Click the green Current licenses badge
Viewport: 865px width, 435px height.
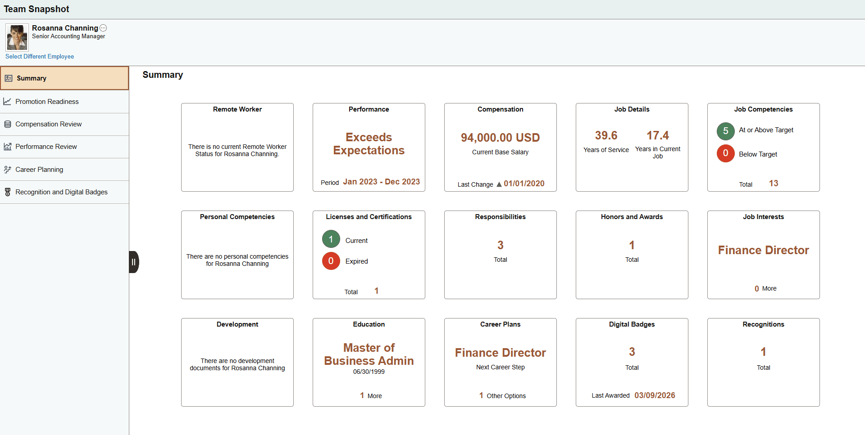(x=331, y=239)
